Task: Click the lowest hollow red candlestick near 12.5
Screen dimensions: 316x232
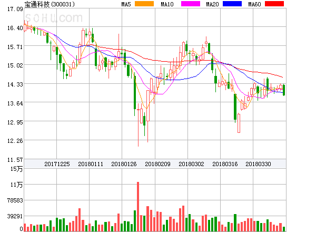Action: click(x=239, y=123)
